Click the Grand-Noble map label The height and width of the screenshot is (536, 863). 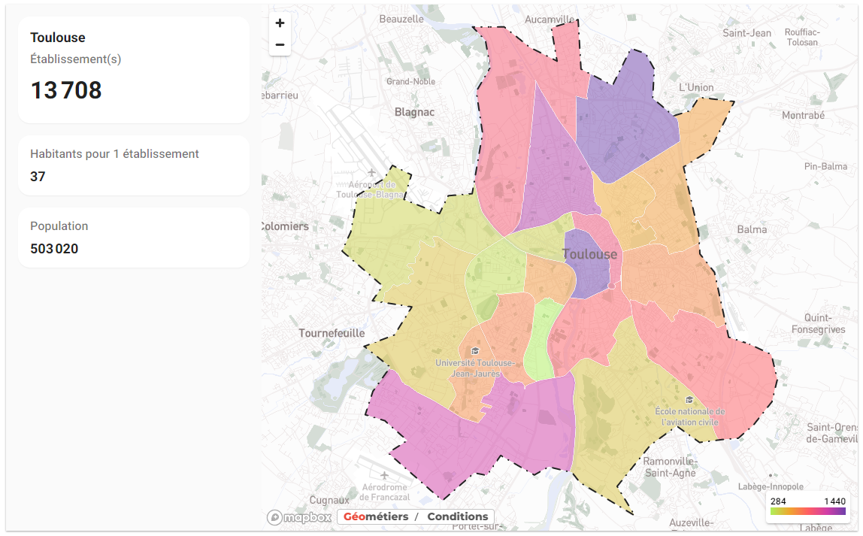pyautogui.click(x=410, y=81)
